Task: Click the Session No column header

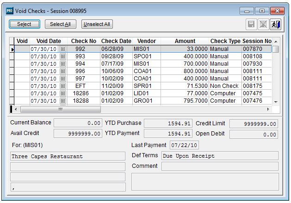Action: [x=257, y=41]
